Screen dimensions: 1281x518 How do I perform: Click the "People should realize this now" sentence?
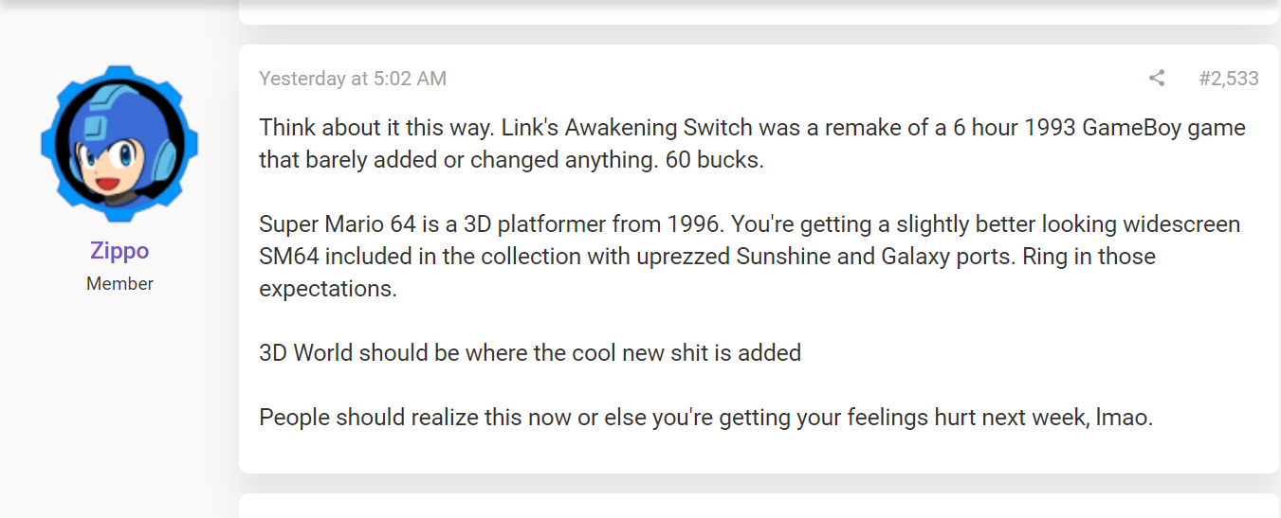705,418
